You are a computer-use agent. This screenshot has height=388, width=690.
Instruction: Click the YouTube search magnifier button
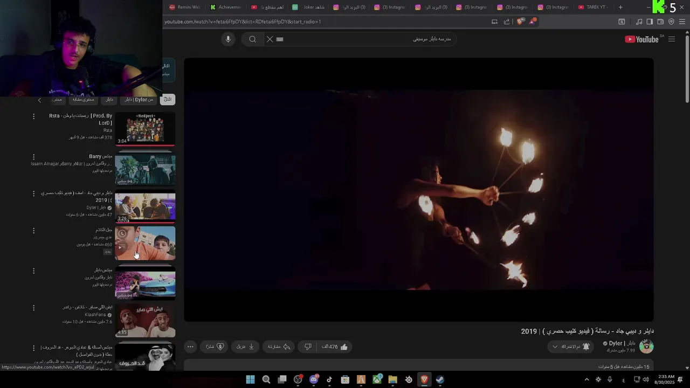click(x=252, y=39)
